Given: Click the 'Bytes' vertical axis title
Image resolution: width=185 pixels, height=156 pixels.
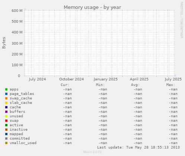Looking at the screenshot, I should pyautogui.click(x=4, y=43).
